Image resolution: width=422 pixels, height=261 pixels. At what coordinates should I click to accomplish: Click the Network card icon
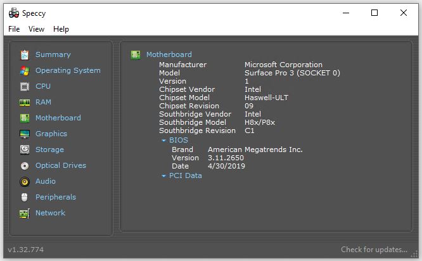click(x=25, y=213)
